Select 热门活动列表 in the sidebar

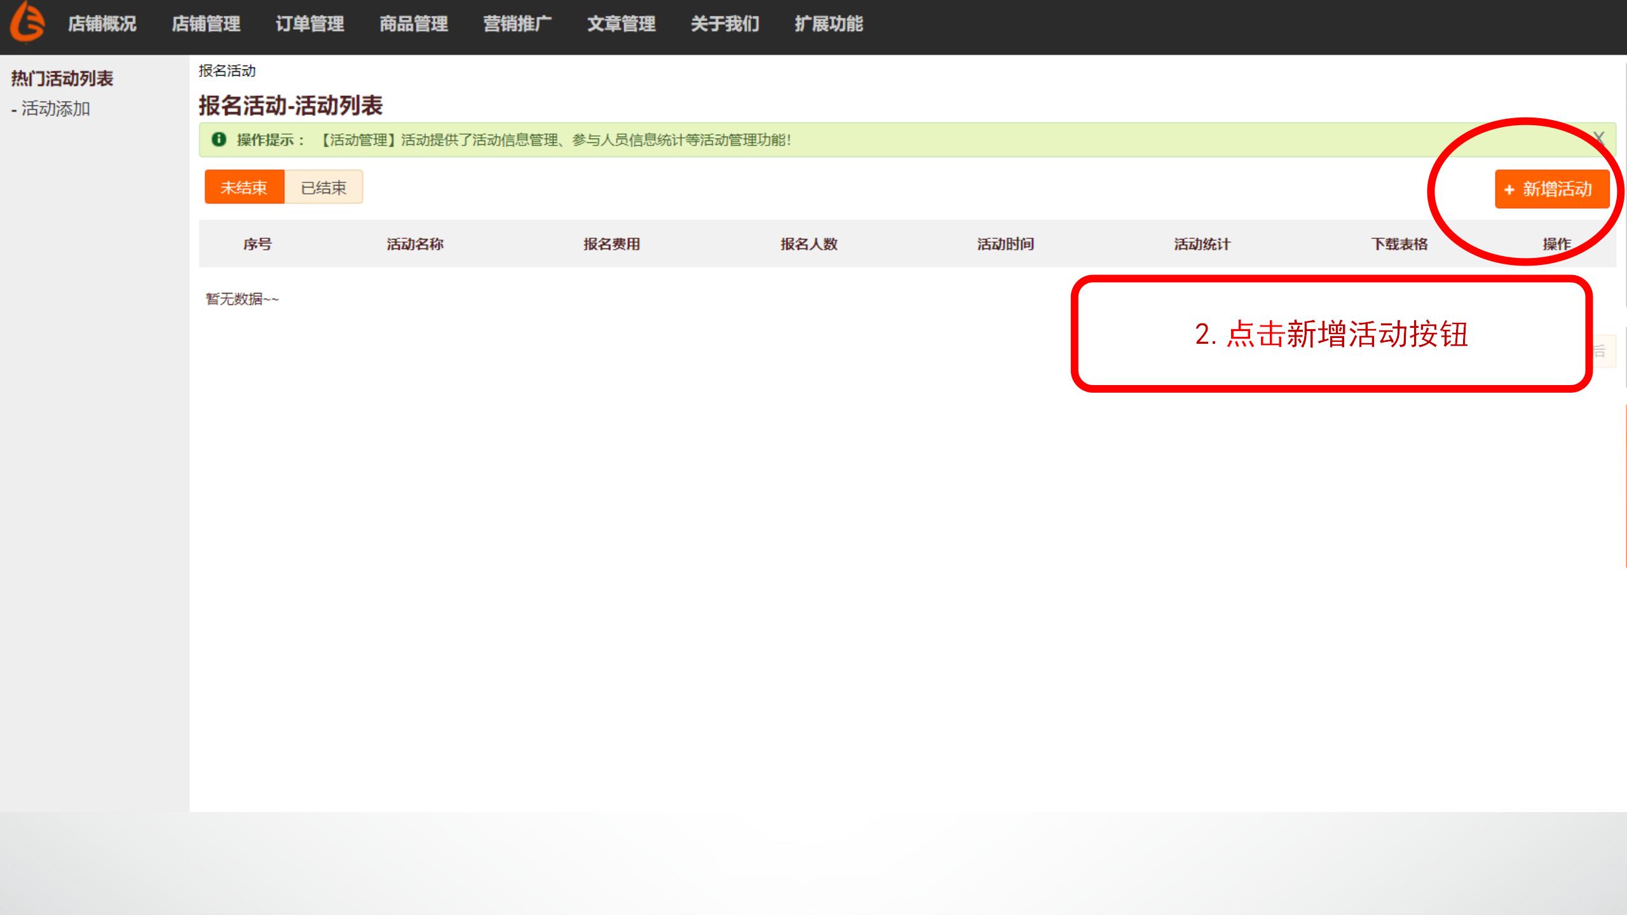click(x=62, y=79)
